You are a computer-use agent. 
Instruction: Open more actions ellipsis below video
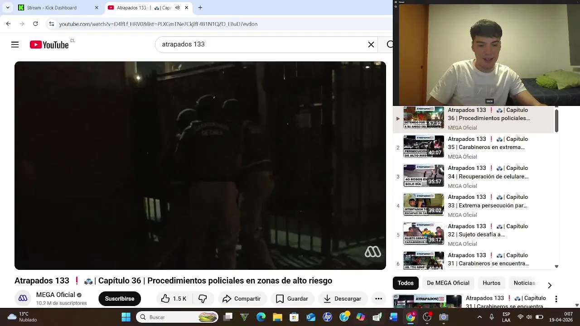pos(378,298)
